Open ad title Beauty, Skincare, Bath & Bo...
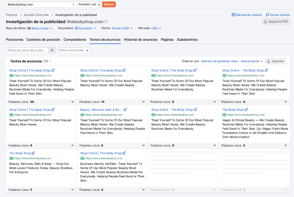This screenshot has height=197, width=294. click(101, 110)
